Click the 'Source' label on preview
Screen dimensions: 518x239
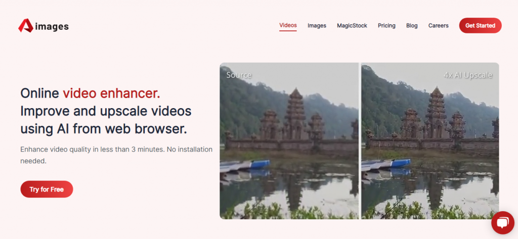239,75
